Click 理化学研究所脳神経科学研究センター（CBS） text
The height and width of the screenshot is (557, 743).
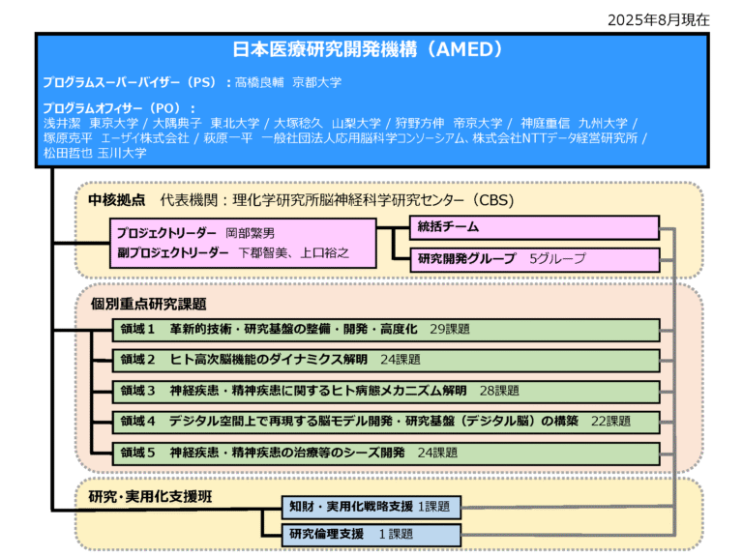372,200
